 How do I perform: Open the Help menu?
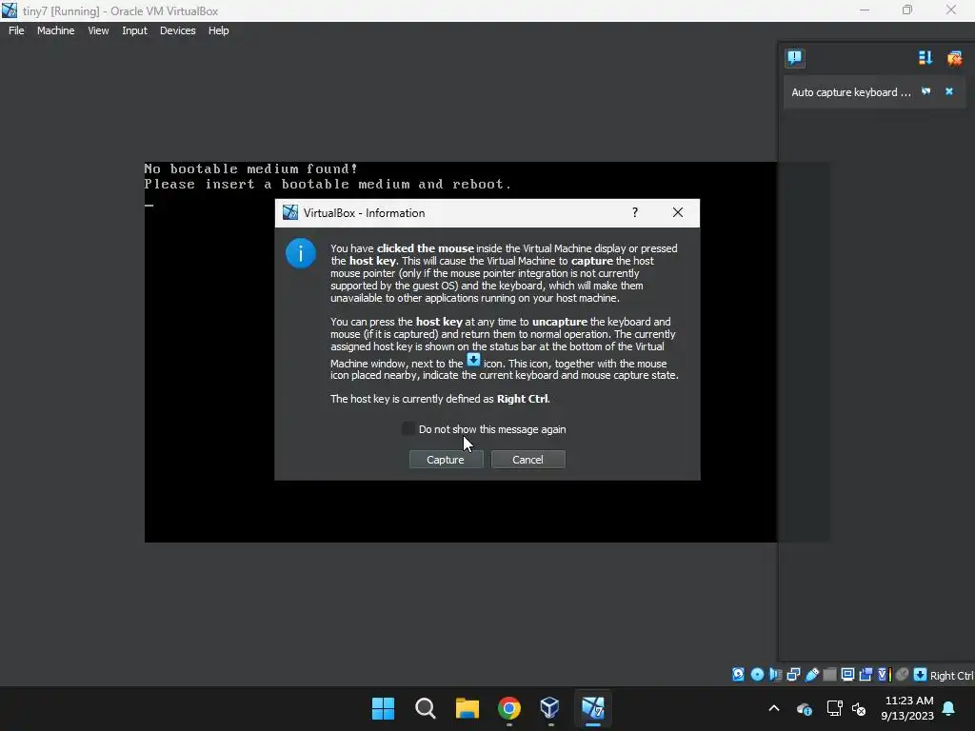click(x=218, y=30)
